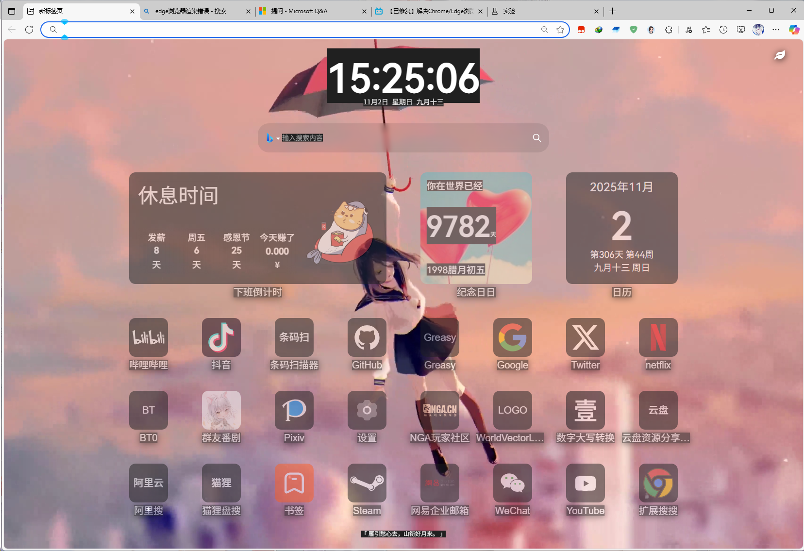Open the WorldVectorLogo LOGO tile
Screen dimensions: 804x551
pos(513,410)
